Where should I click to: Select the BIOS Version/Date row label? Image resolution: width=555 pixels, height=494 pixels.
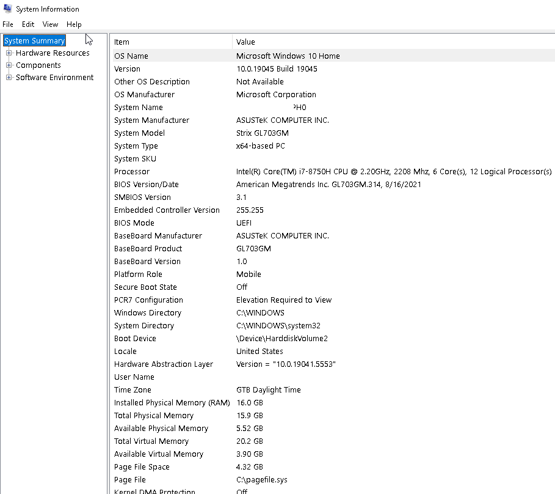point(146,184)
